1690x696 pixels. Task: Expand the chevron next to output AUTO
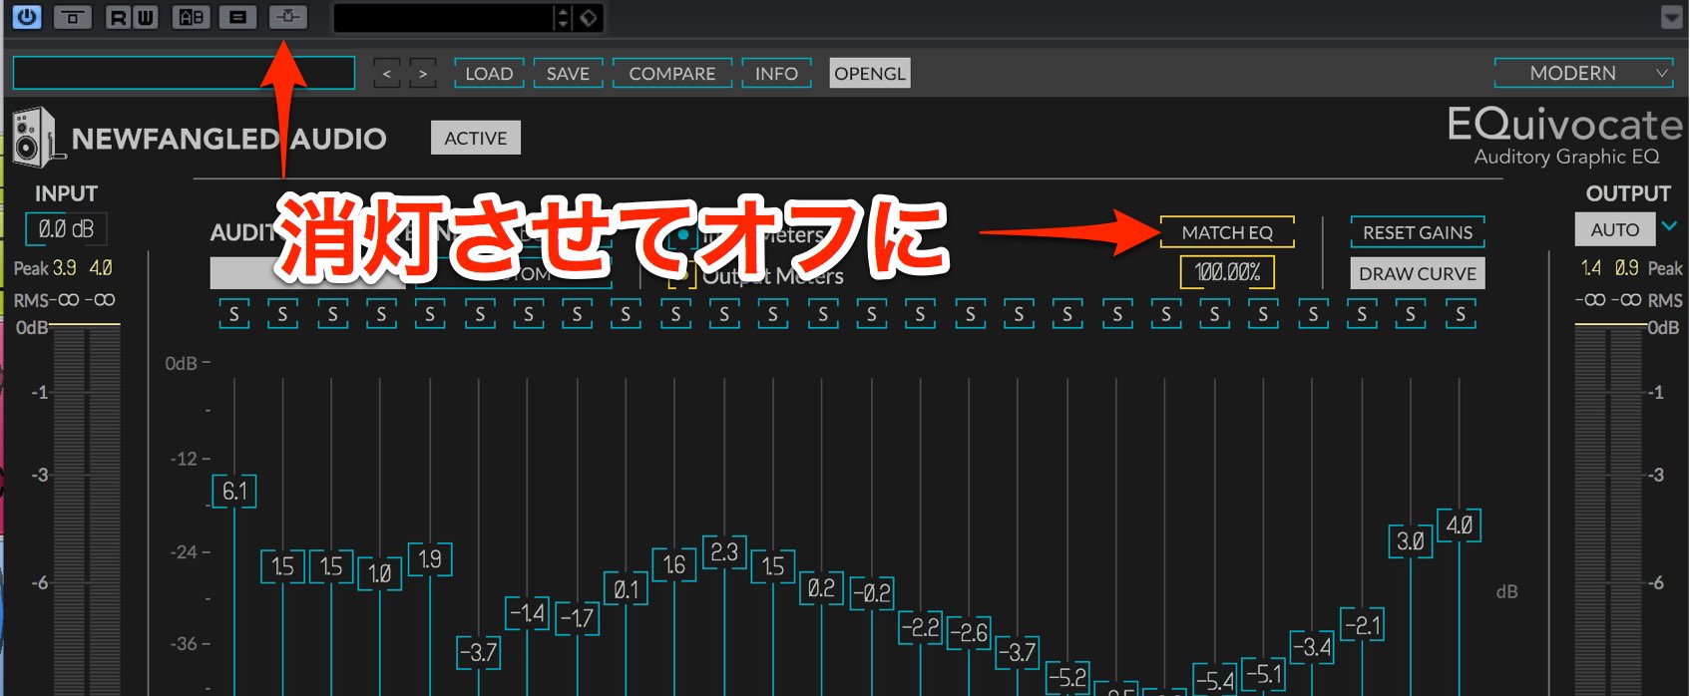(x=1669, y=227)
